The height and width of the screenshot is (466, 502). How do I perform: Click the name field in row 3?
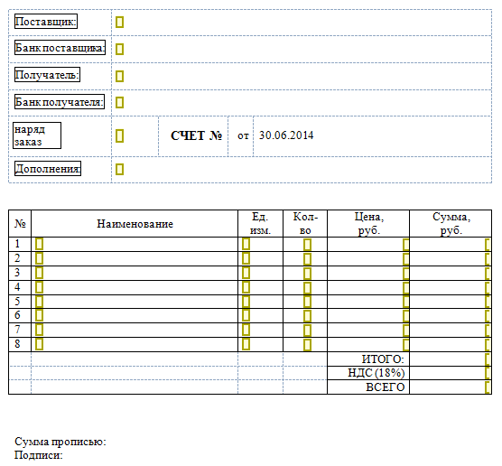click(x=39, y=273)
